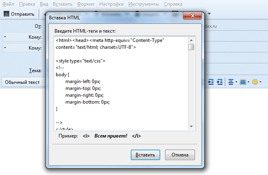
Task: Click the smiley emoticon icon
Action: [255, 82]
